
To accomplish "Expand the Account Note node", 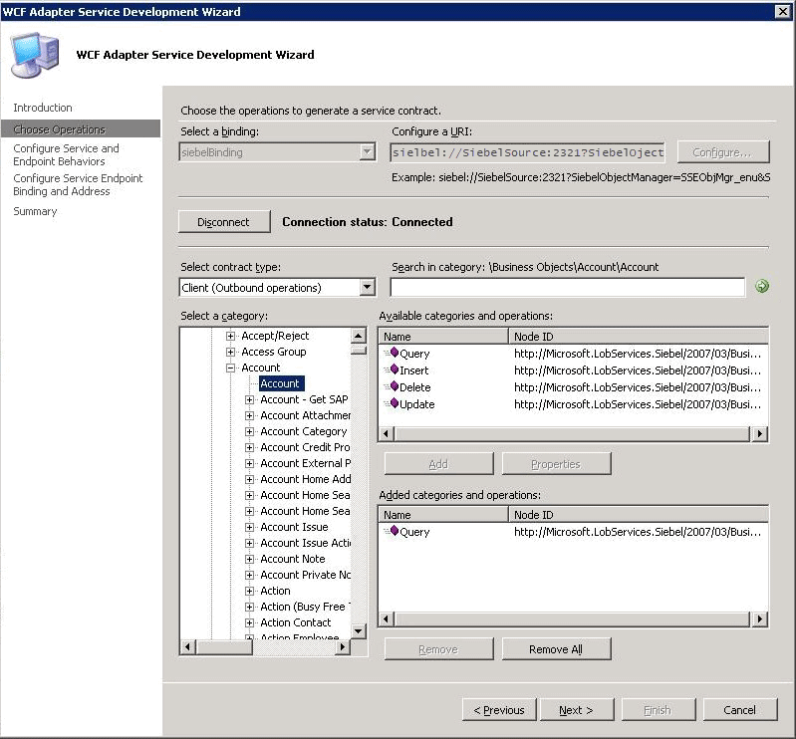I will pyautogui.click(x=249, y=560).
